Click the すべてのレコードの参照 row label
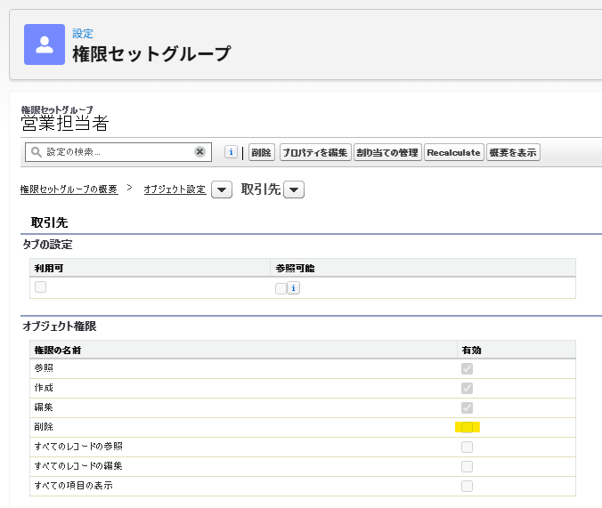Screen dimensions: 602x508 click(78, 447)
